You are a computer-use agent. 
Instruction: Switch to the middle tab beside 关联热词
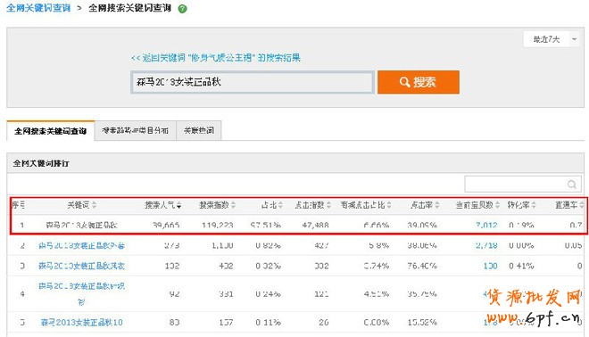[136, 130]
